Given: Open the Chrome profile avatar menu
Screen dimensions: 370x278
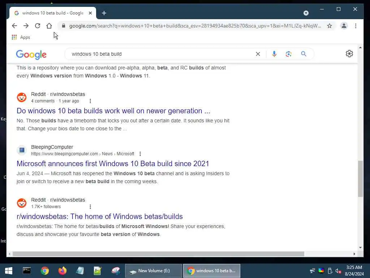Looking at the screenshot, I should (344, 26).
